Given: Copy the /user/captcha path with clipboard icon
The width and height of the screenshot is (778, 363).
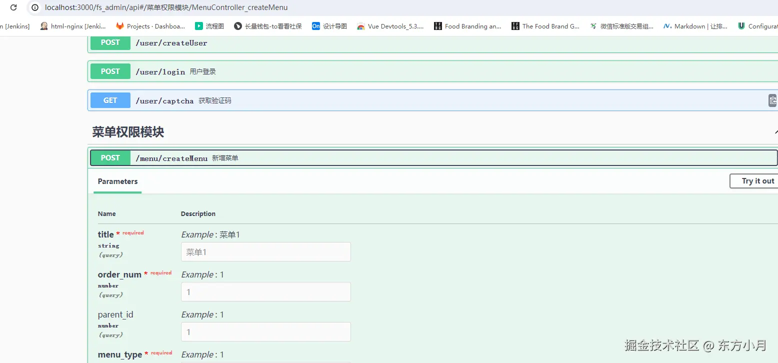Looking at the screenshot, I should point(773,100).
